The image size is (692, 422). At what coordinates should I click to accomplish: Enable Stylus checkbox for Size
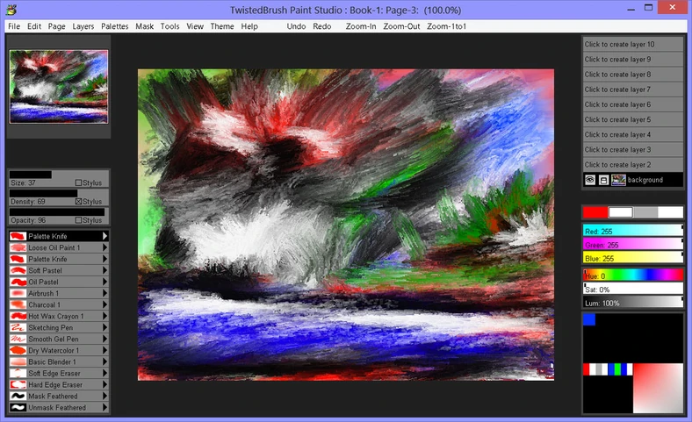click(78, 183)
